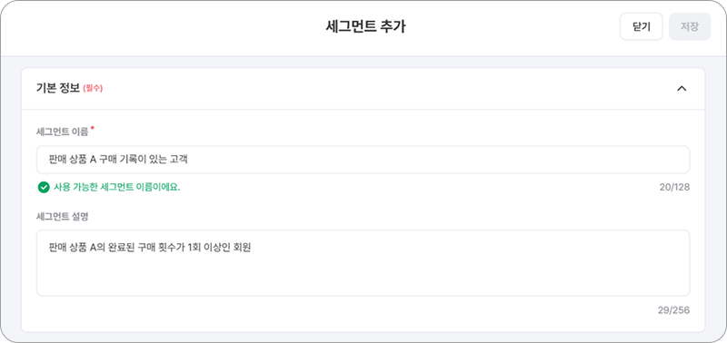The width and height of the screenshot is (727, 343).
Task: Collapse the 기본 정보 section chevron
Action: point(682,88)
